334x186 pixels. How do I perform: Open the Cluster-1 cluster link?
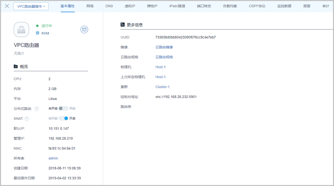coord(162,87)
